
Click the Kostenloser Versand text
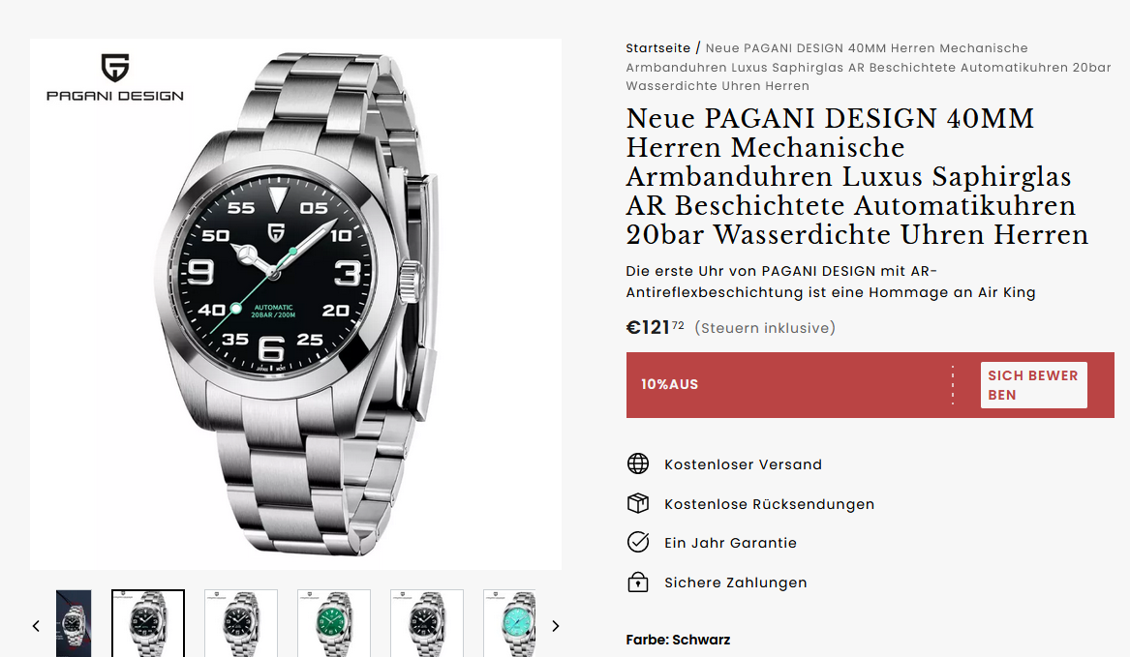point(743,464)
